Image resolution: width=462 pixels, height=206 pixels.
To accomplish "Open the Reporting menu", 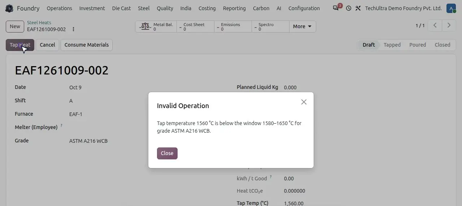I will pyautogui.click(x=234, y=8).
